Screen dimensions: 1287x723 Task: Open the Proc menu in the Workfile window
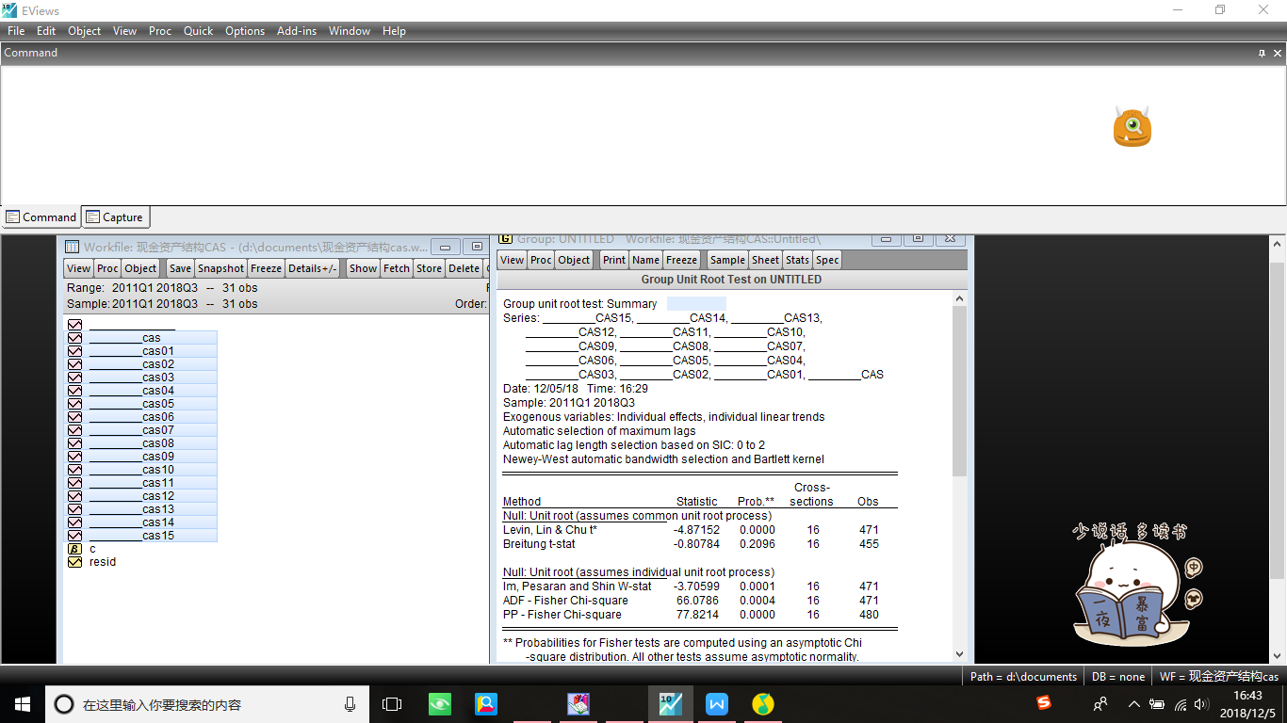click(107, 268)
